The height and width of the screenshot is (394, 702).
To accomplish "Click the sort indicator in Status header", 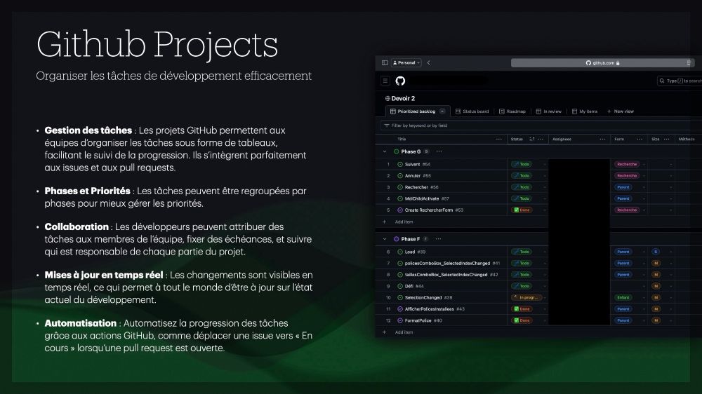I will pyautogui.click(x=532, y=139).
